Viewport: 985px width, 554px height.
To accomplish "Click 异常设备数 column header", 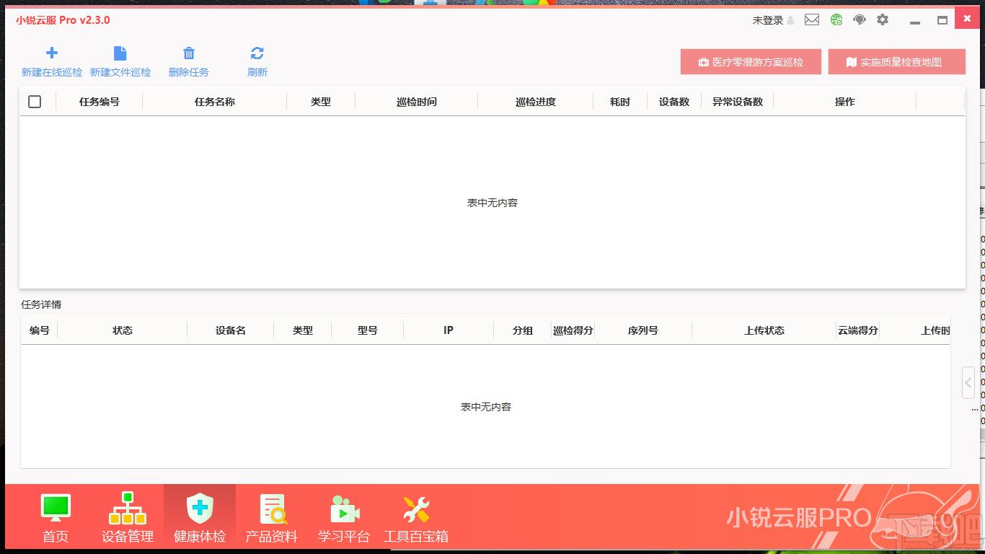I will pos(738,102).
